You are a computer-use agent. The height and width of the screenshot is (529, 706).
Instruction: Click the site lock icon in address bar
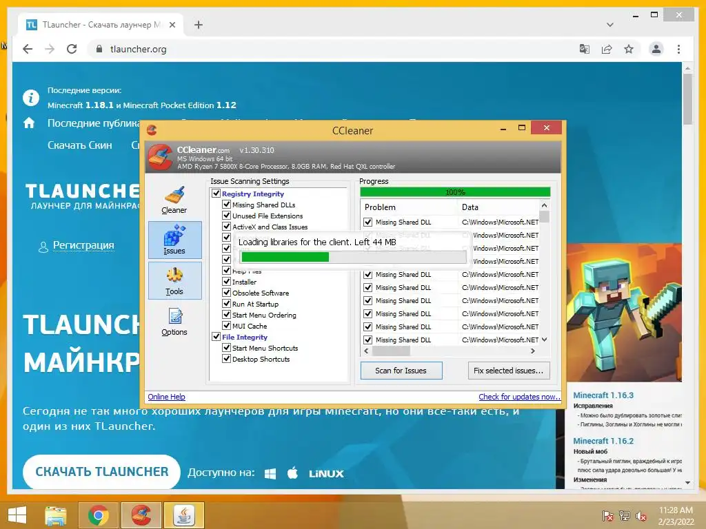[99, 49]
